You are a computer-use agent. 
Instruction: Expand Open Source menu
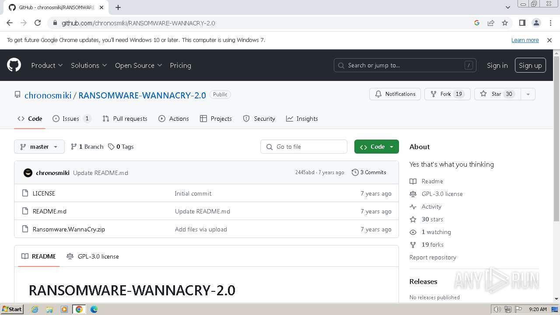(x=138, y=65)
